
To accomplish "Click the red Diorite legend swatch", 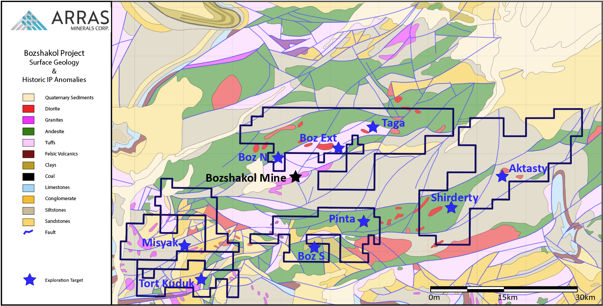I will tap(29, 109).
